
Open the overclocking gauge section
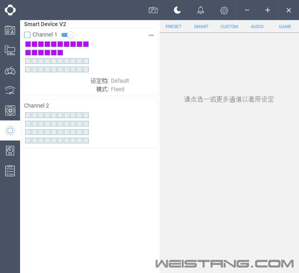coord(10,90)
